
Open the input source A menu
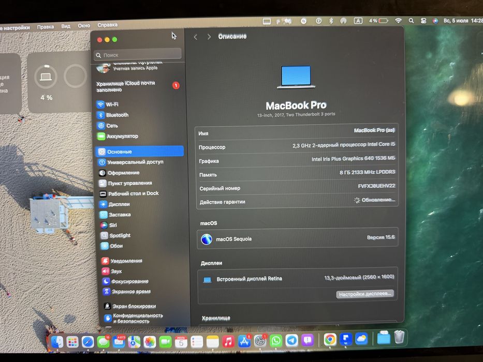coord(358,21)
